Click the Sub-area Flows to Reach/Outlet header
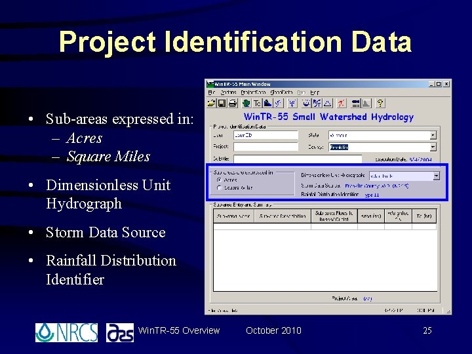 coord(334,216)
